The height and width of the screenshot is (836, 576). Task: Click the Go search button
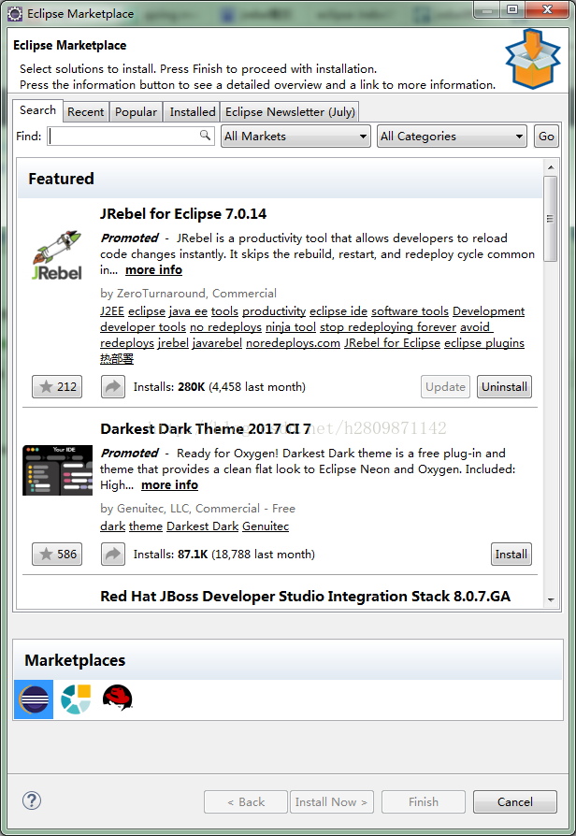(x=546, y=136)
